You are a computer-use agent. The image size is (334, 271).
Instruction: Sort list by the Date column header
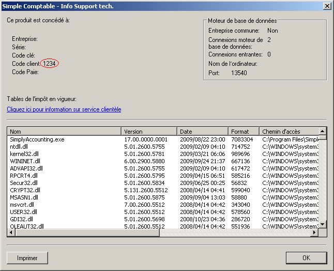(x=203, y=131)
